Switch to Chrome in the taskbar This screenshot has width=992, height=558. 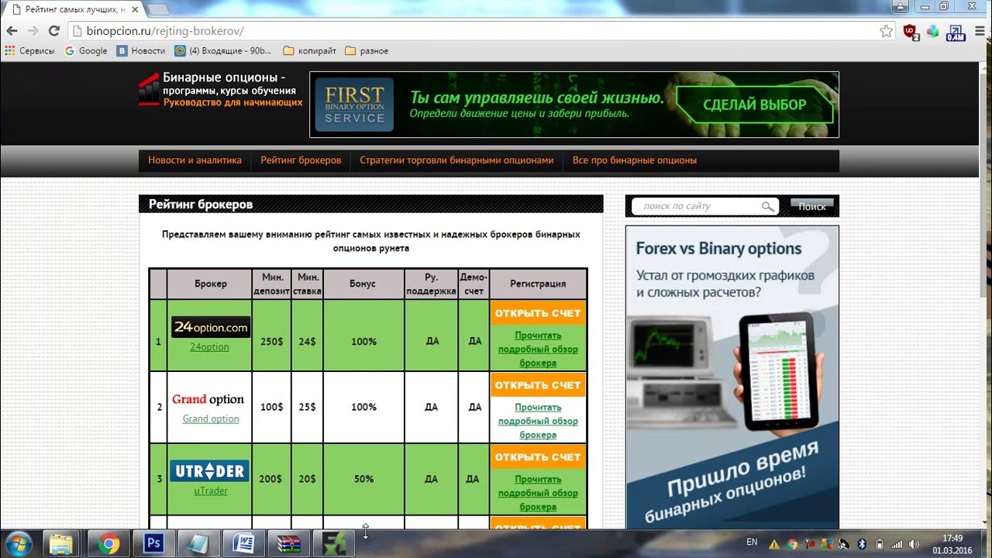[108, 544]
